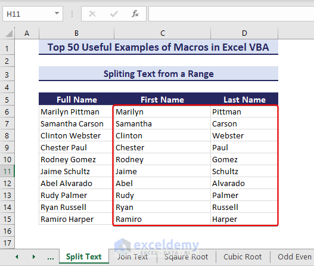Click the cell 'Clinton Webster'
Viewport: 314px width, 266px height.
click(x=76, y=135)
